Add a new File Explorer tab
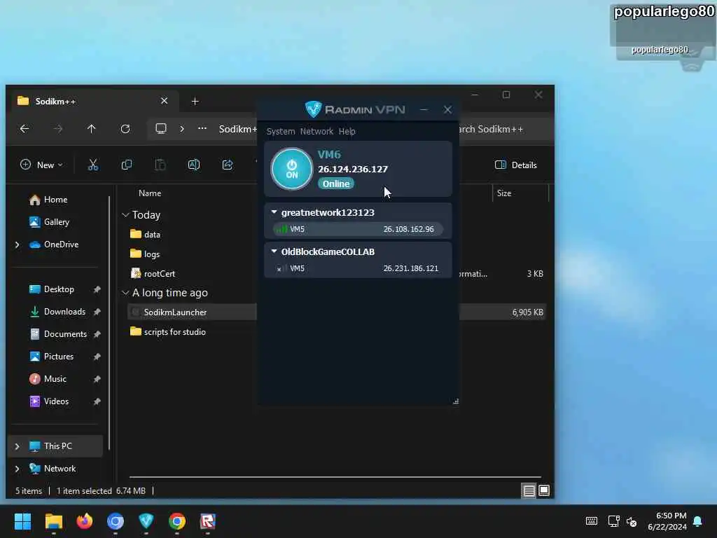Screen dimensions: 717x538 (195, 101)
